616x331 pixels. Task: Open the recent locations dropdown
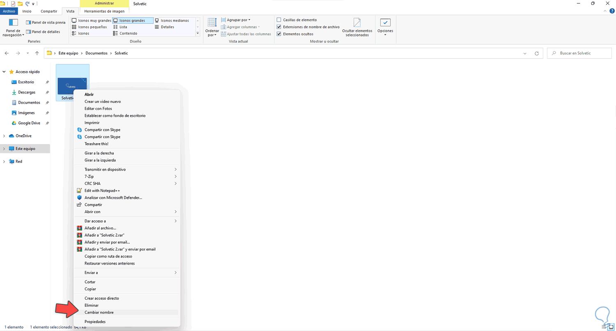[x=28, y=53]
